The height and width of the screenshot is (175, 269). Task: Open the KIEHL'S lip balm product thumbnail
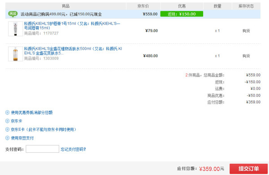click(x=15, y=29)
